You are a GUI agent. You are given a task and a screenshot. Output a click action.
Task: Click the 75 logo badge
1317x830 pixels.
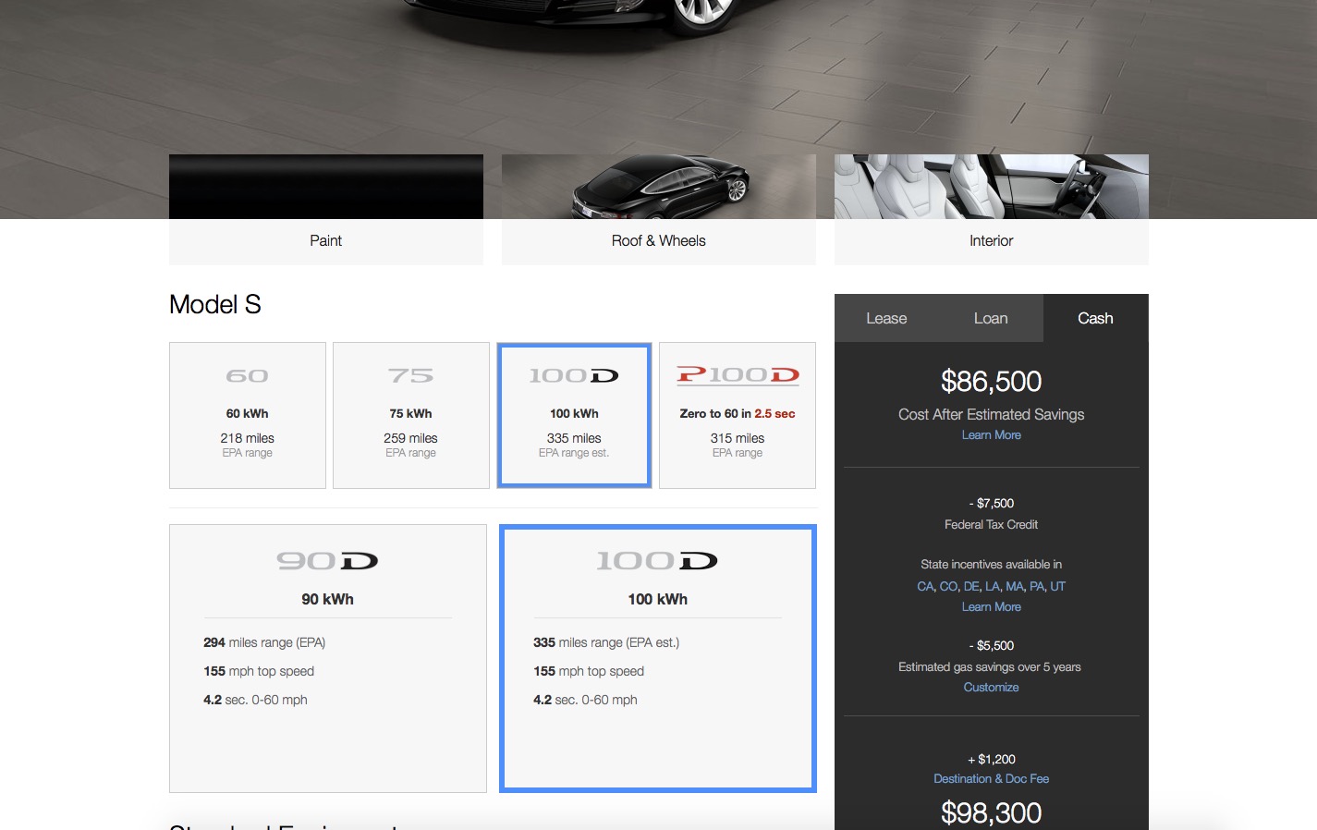(x=411, y=376)
